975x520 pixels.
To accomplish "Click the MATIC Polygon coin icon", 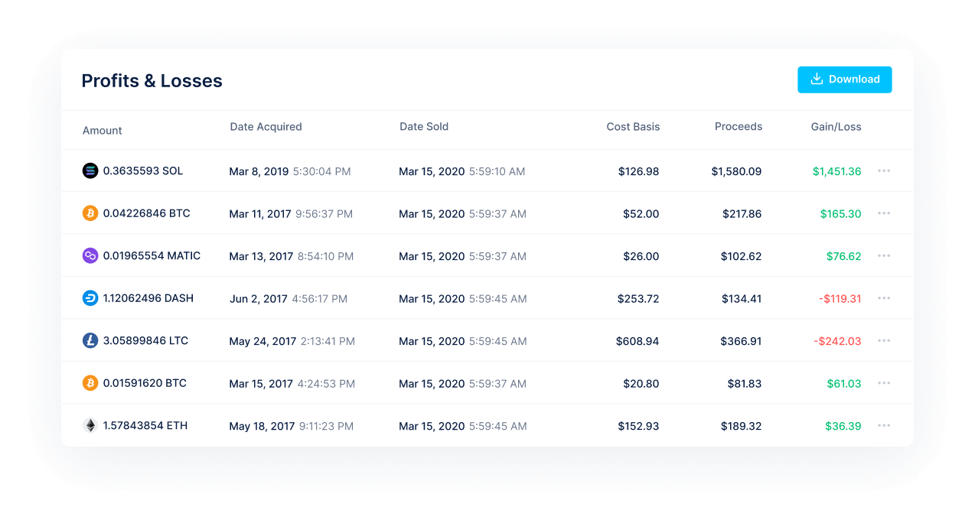I will coord(90,255).
